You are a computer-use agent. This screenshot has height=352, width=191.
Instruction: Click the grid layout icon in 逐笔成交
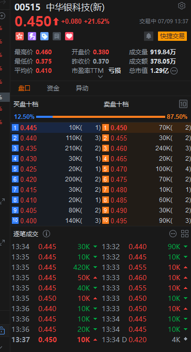(185, 234)
